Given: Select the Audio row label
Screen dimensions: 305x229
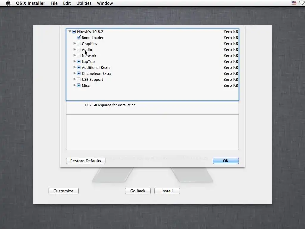Looking at the screenshot, I should tap(87, 50).
